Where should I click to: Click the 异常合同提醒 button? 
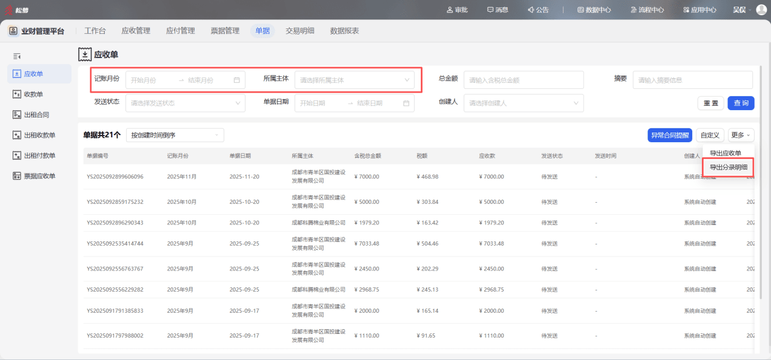(670, 135)
